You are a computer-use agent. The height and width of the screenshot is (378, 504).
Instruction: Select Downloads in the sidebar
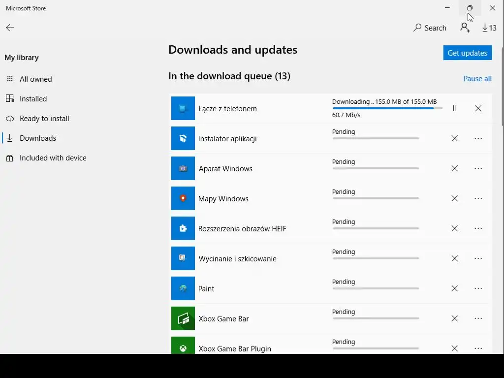37,138
